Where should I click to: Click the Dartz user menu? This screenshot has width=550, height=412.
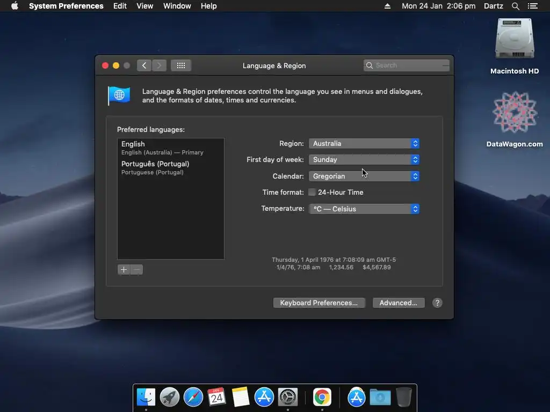493,6
